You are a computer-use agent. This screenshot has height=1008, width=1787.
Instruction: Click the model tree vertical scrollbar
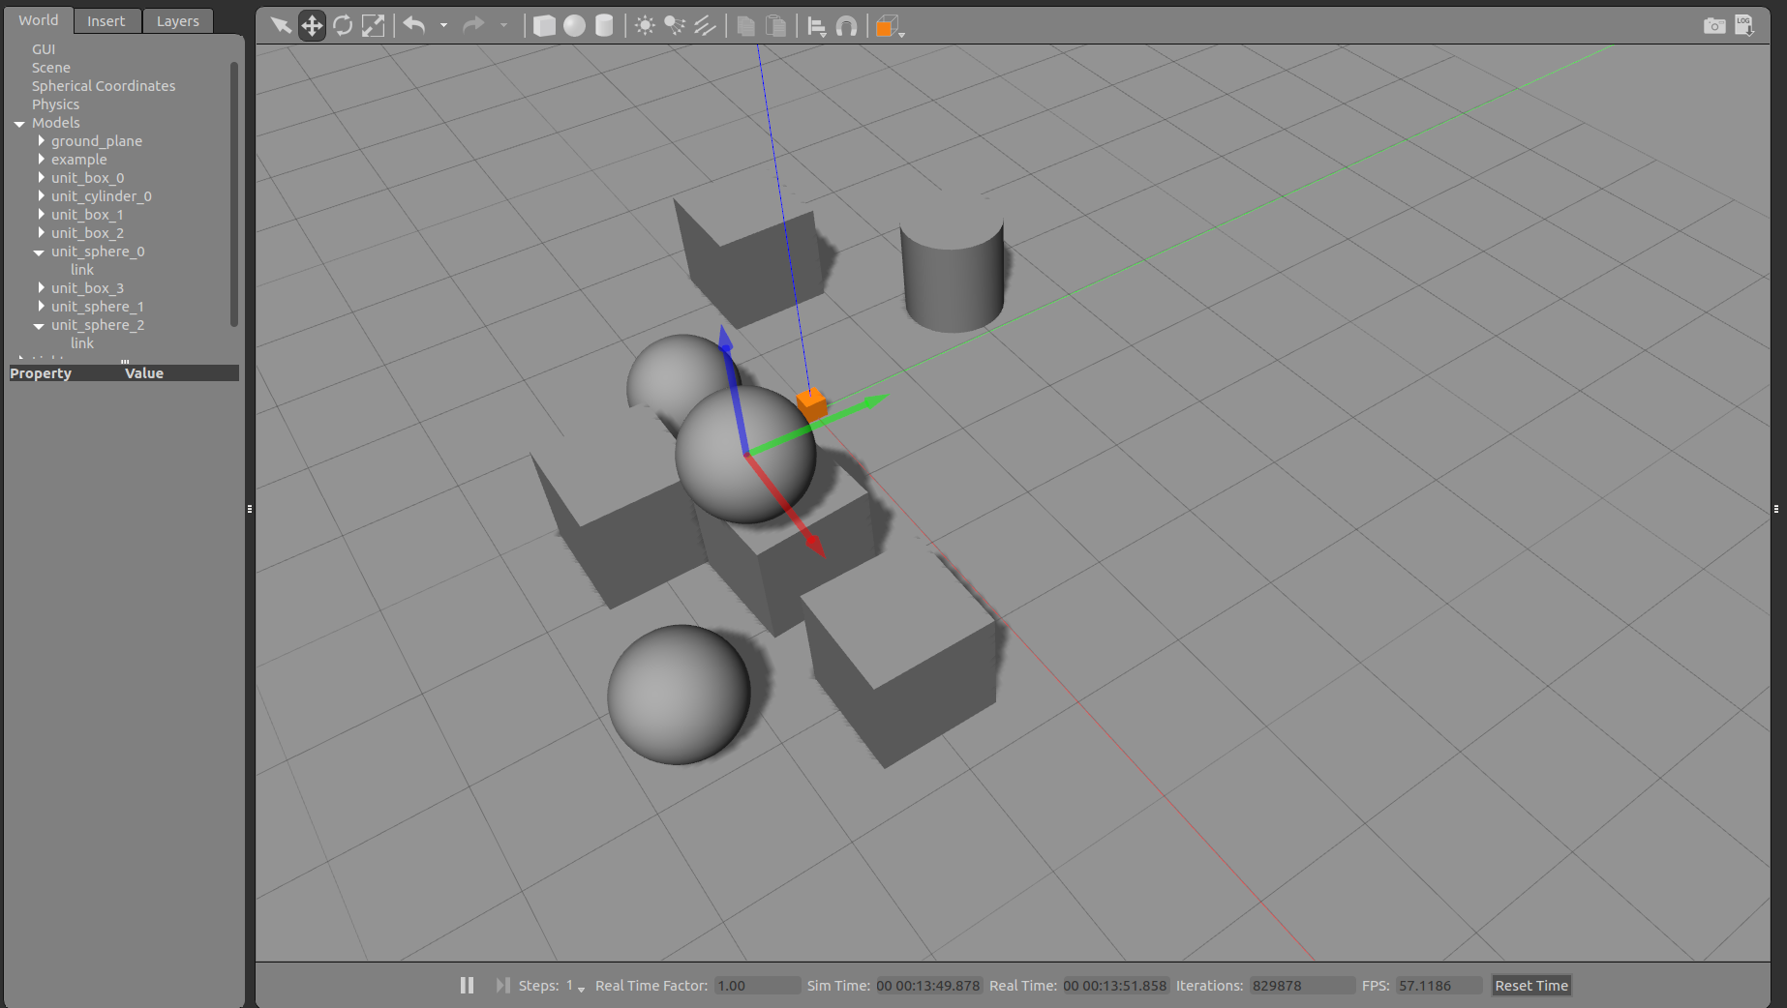tap(233, 194)
